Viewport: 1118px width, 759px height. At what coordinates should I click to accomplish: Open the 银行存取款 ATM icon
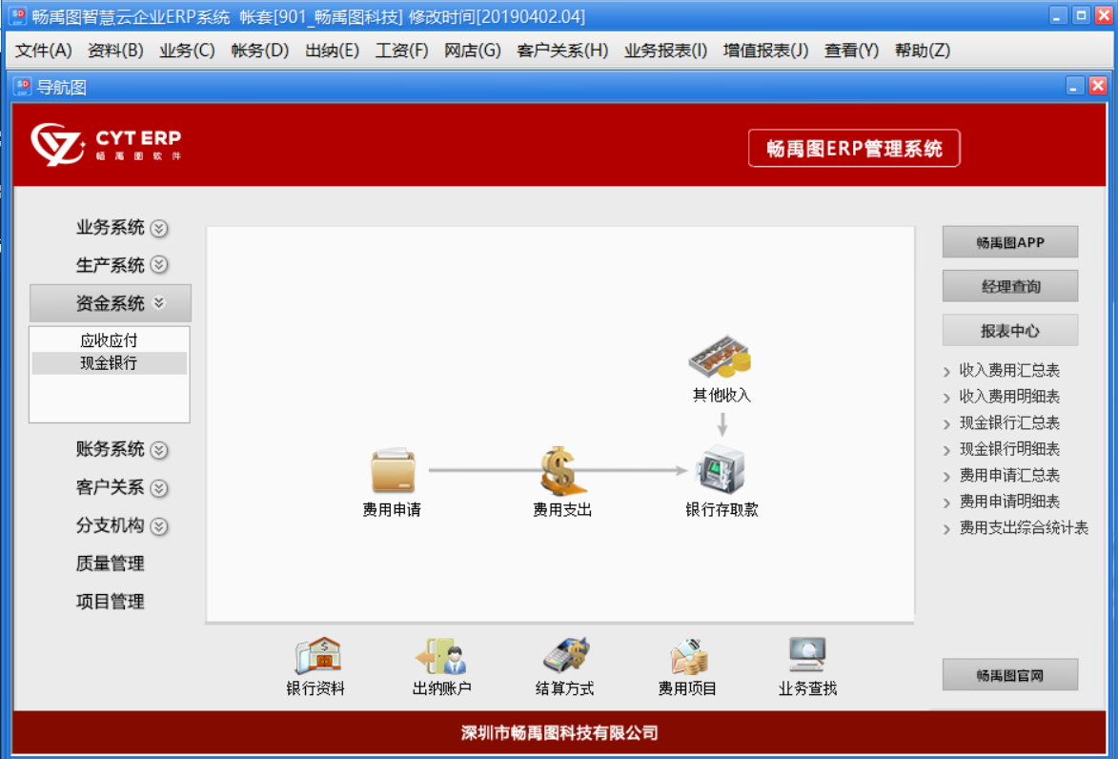tap(721, 469)
